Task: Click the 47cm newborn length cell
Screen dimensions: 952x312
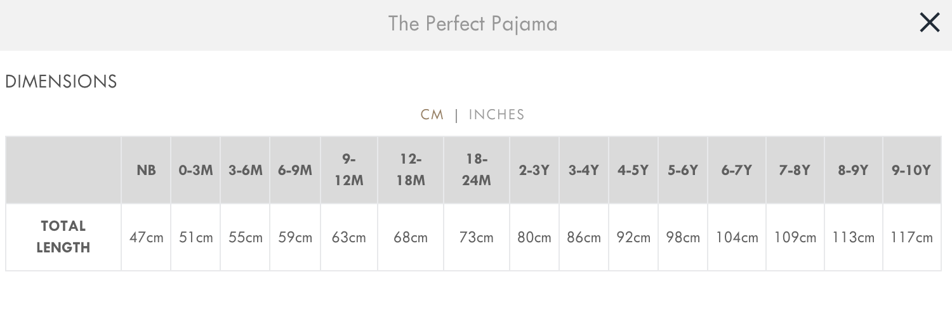Action: tap(146, 238)
